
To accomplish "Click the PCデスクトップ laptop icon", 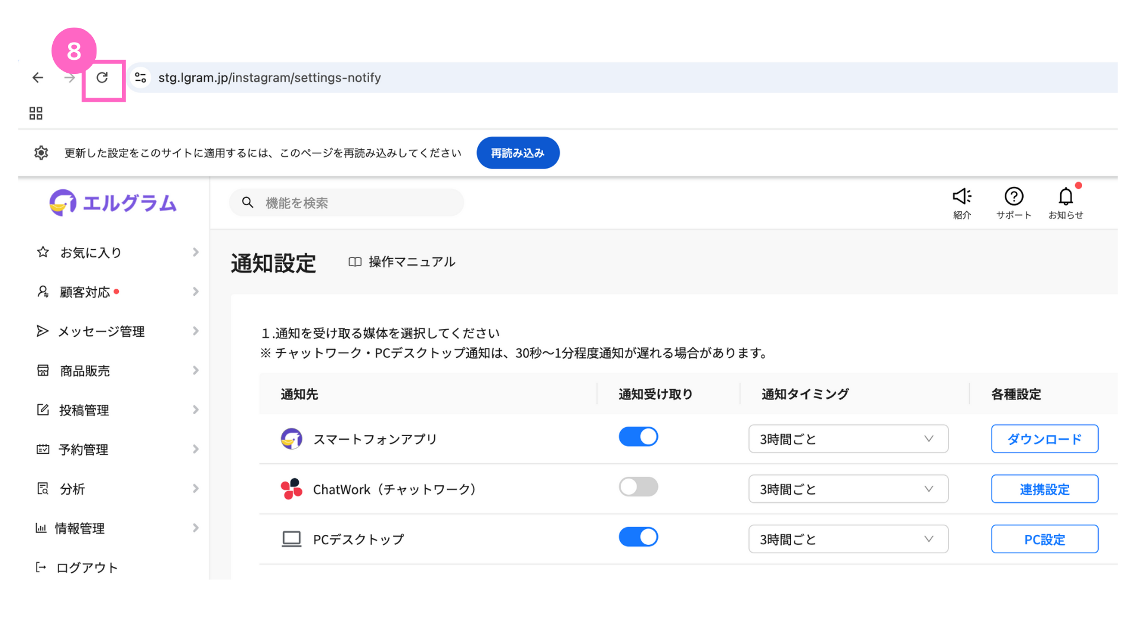I will tap(291, 539).
